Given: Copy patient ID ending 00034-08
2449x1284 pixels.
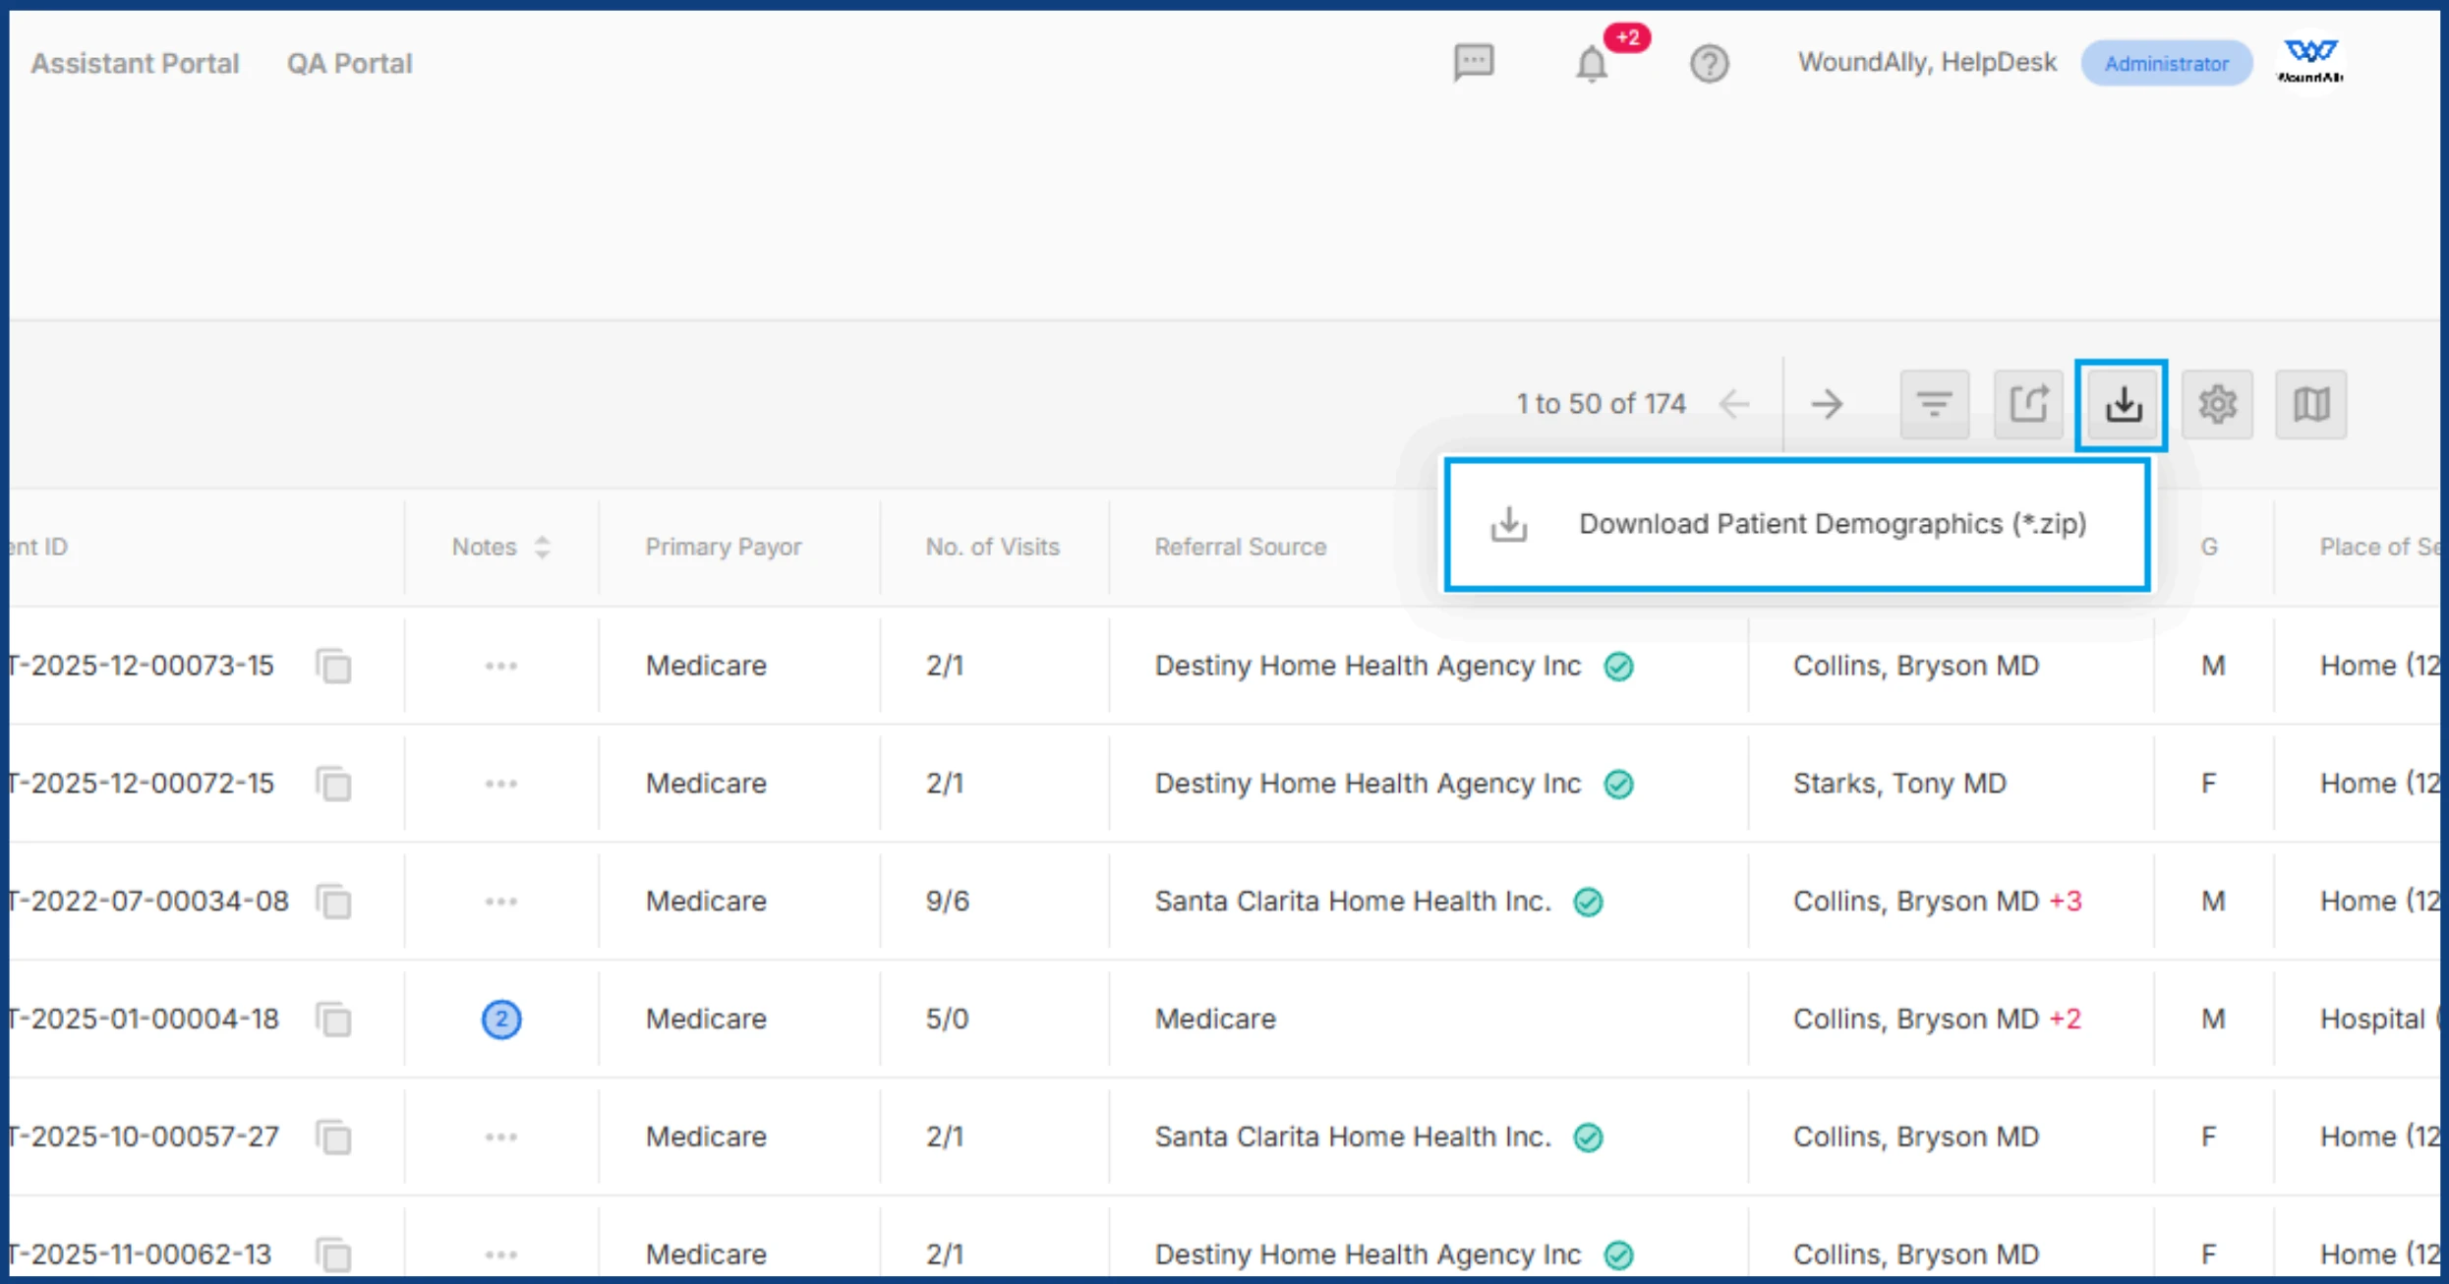Looking at the screenshot, I should point(334,902).
